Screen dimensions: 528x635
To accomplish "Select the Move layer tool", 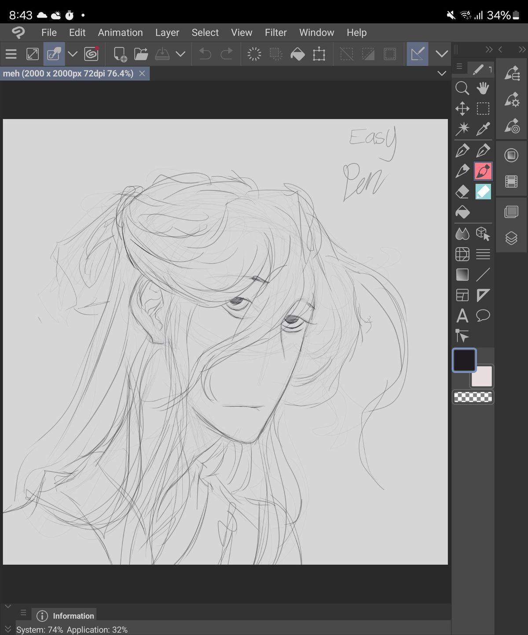I will 462,108.
